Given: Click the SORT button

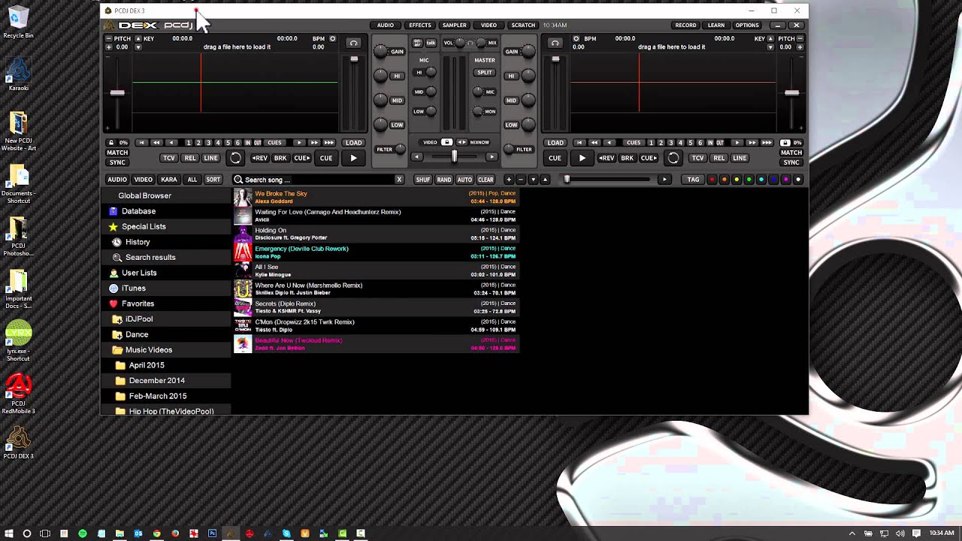Looking at the screenshot, I should pyautogui.click(x=213, y=180).
